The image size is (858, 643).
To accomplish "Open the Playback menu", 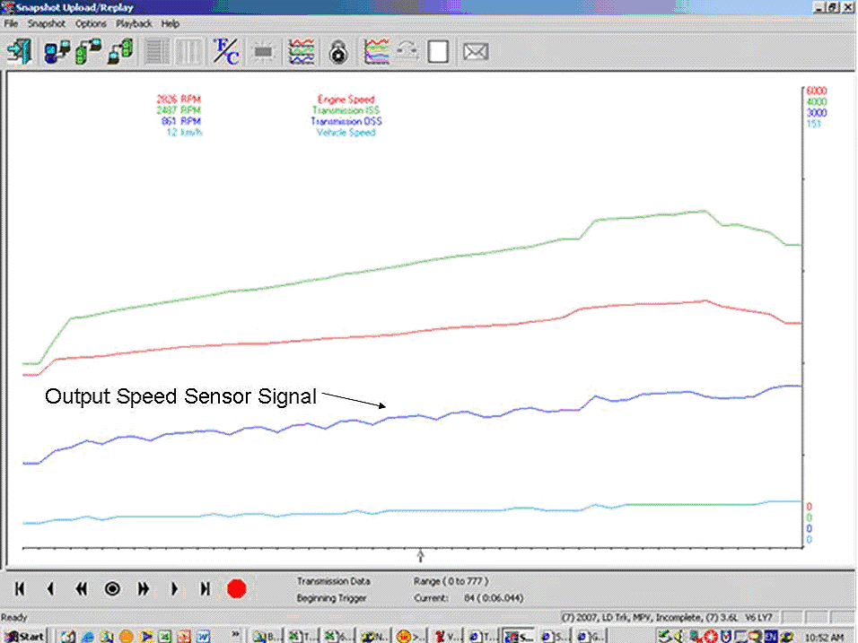I will 134,23.
